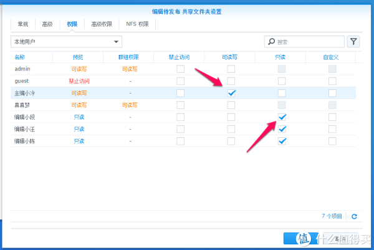Screen dimensions: 374x250
Task: Enable 可读写 checkbox for guest
Action: click(231, 81)
